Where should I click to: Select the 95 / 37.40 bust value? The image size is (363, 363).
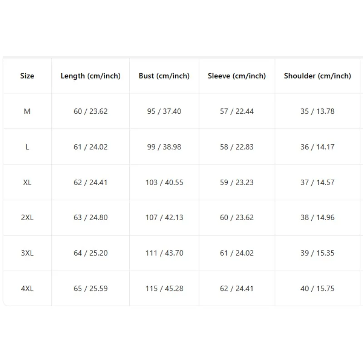coord(164,111)
